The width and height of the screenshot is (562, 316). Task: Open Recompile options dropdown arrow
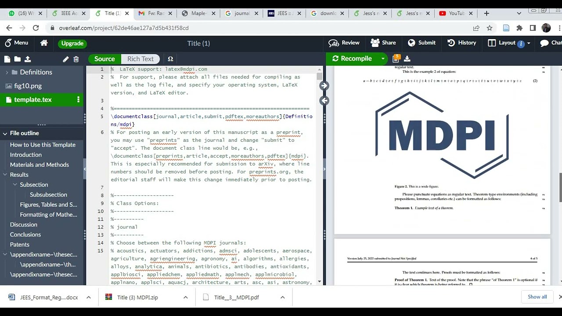tap(383, 58)
